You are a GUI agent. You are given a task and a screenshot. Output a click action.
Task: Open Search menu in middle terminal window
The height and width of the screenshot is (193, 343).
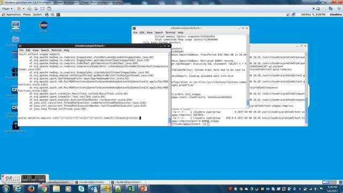point(159,33)
